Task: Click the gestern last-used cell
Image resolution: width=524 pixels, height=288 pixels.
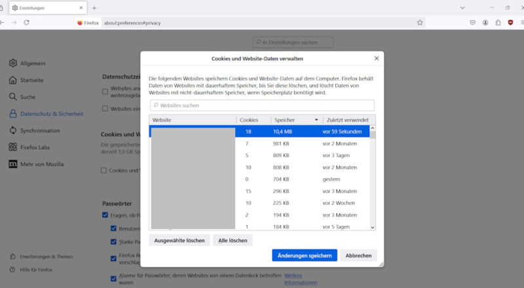Action: pos(331,179)
